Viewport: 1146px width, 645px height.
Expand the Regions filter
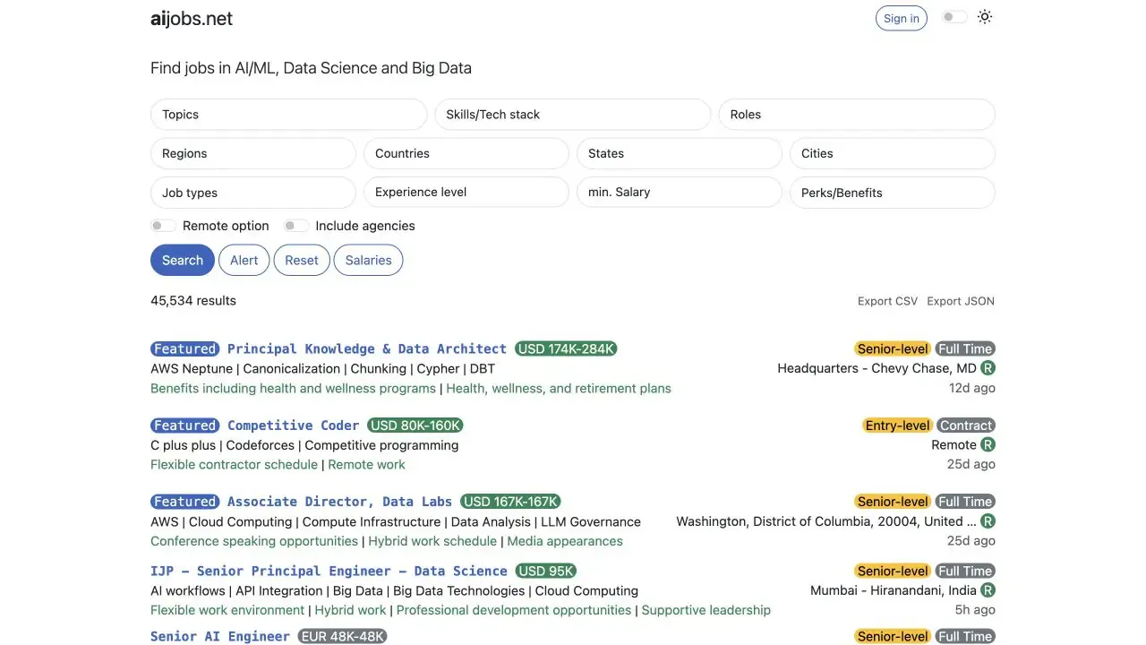pos(253,153)
